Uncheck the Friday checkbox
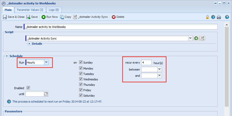 pos(81,90)
